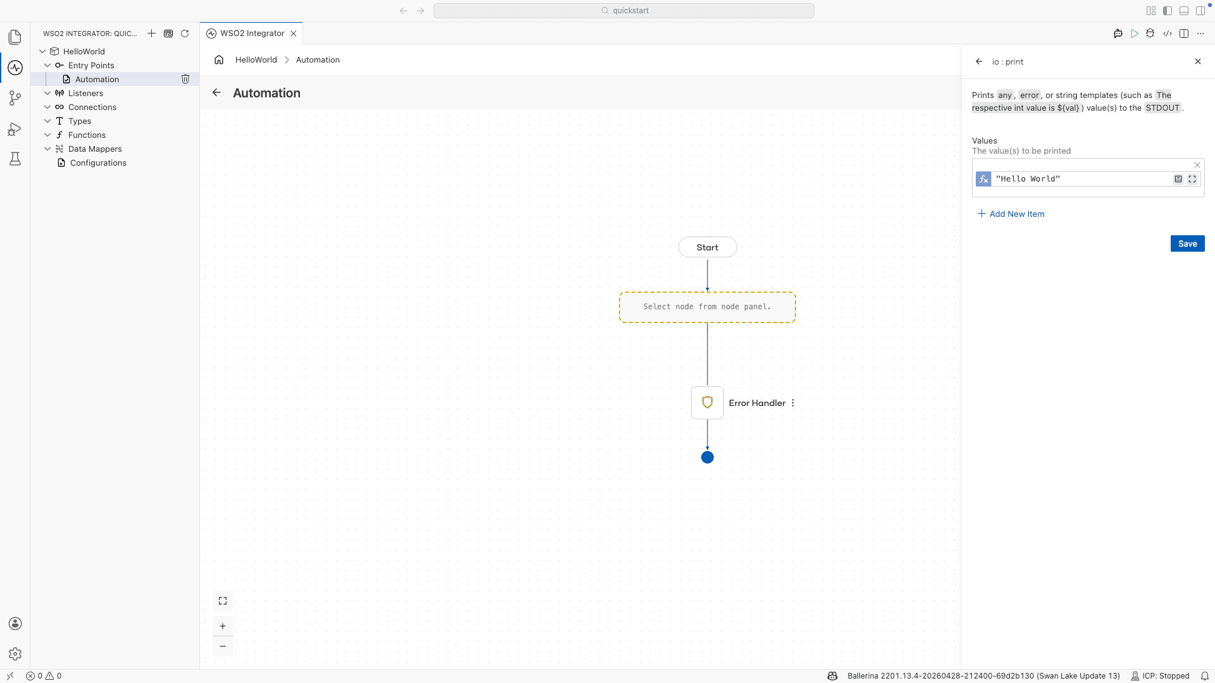
Task: Go back from io : print panel
Action: [979, 61]
